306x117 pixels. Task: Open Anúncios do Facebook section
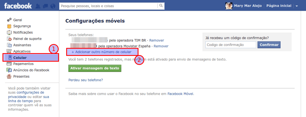coord(31,70)
